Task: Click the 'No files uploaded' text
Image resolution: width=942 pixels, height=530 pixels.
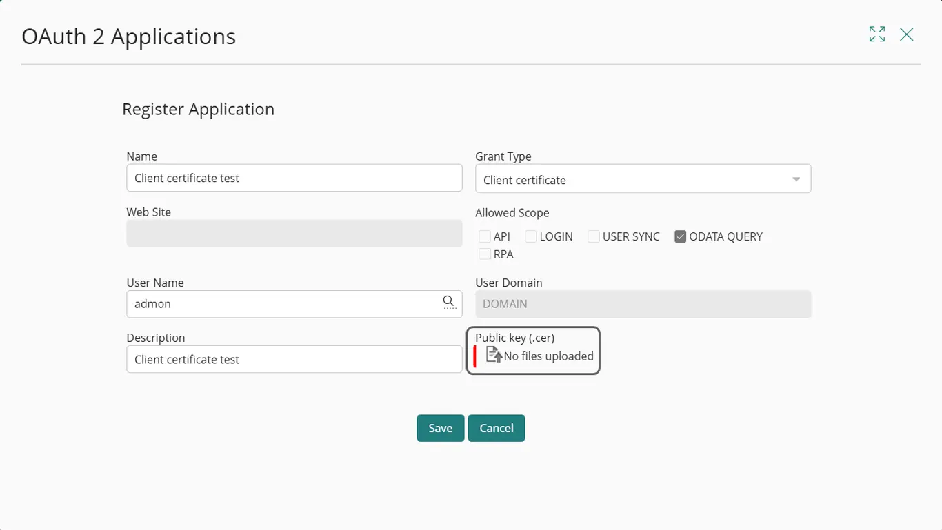Action: pos(549,356)
